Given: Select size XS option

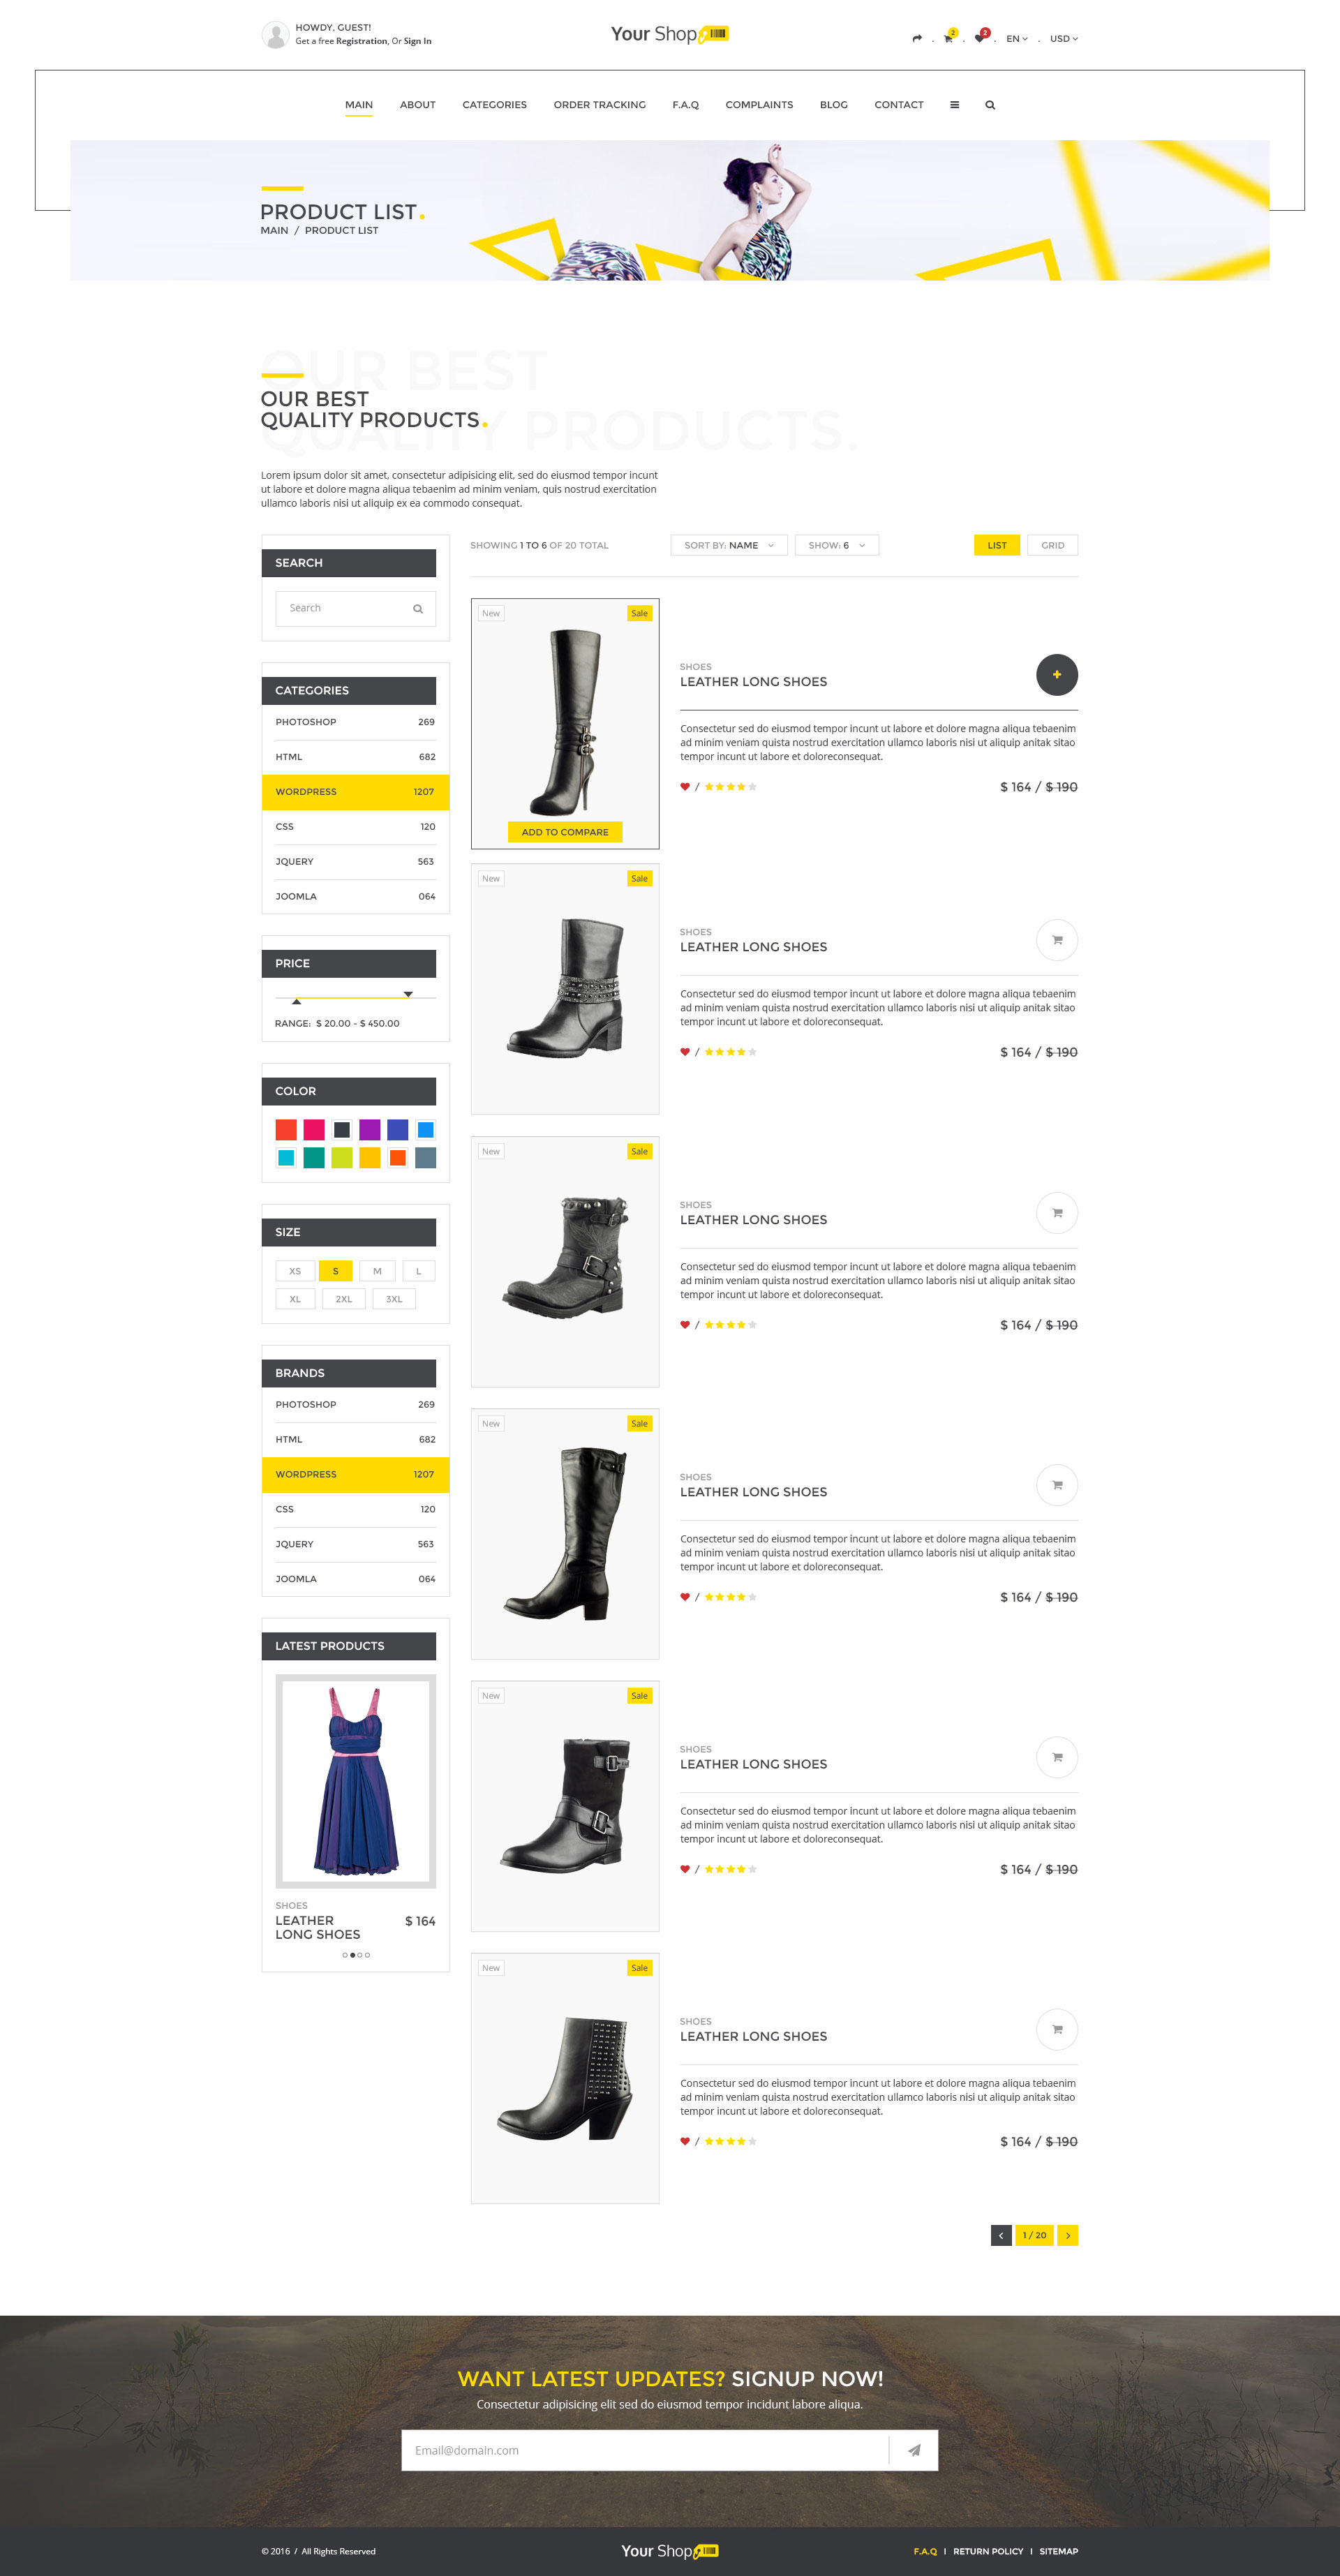Looking at the screenshot, I should pos(295,1271).
